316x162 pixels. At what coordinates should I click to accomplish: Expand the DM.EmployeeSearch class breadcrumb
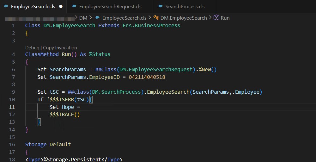point(184,18)
